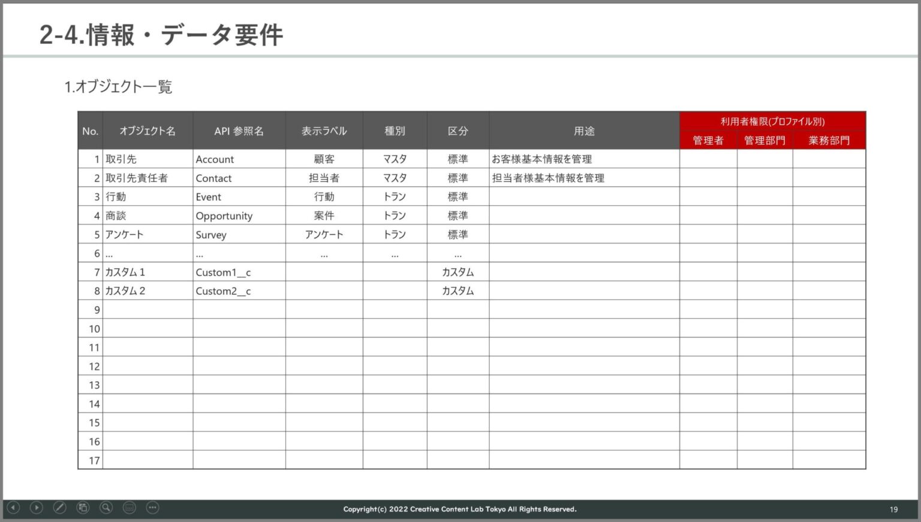Advance to the next slide
Viewport: 921px width, 522px height.
[37, 508]
